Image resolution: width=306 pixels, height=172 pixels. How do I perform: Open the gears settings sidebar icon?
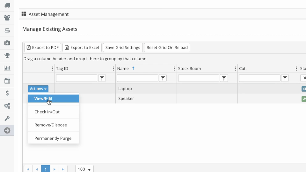[x=7, y=106]
